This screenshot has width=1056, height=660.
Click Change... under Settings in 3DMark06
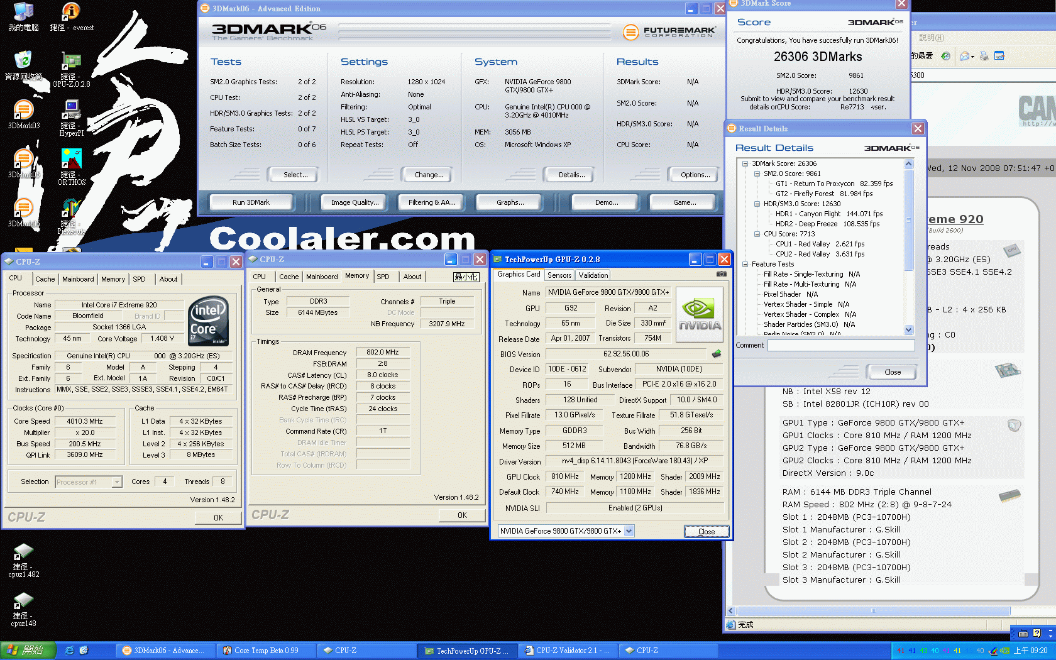click(429, 175)
